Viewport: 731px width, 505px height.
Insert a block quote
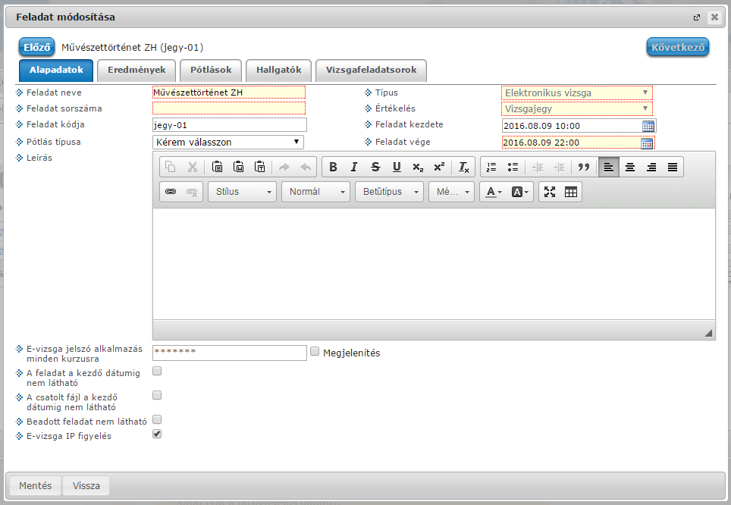584,167
